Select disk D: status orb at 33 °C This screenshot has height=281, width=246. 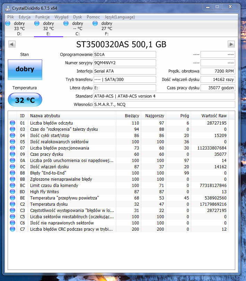[8, 23]
